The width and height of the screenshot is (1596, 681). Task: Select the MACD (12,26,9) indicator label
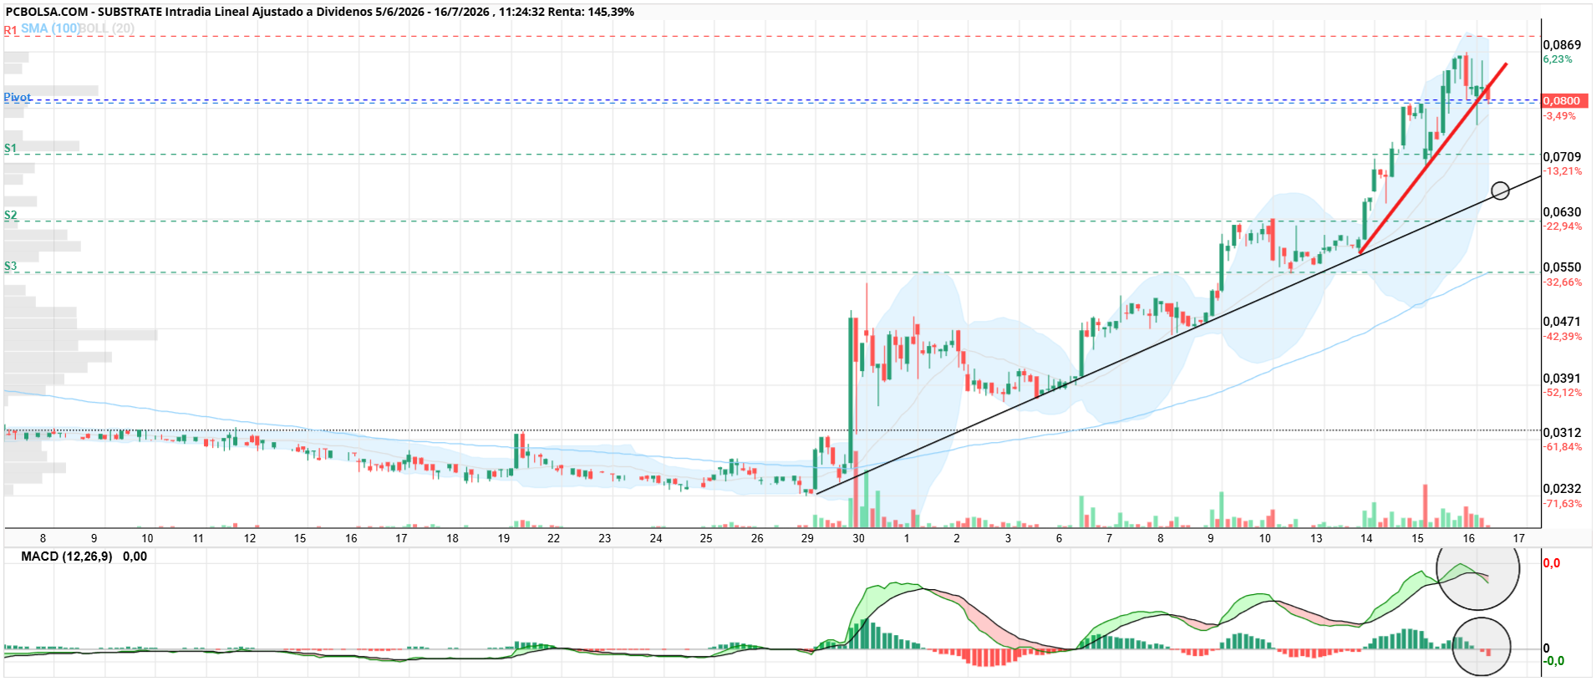pos(67,556)
